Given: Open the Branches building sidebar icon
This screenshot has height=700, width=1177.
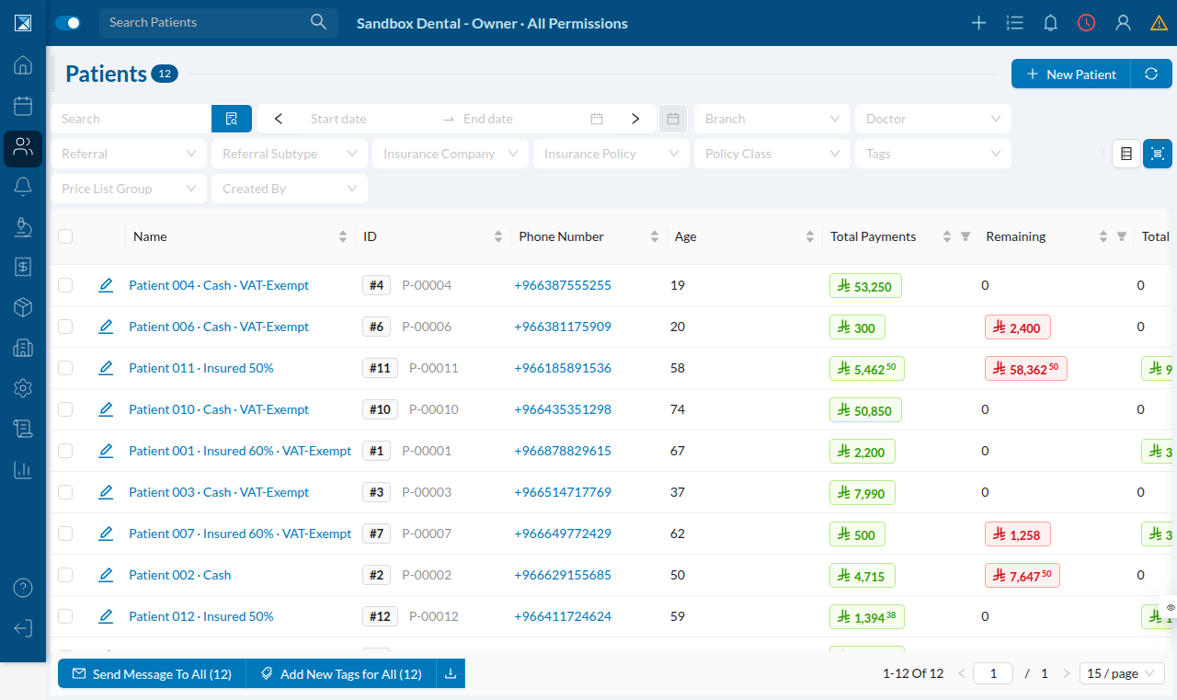Looking at the screenshot, I should click(23, 348).
